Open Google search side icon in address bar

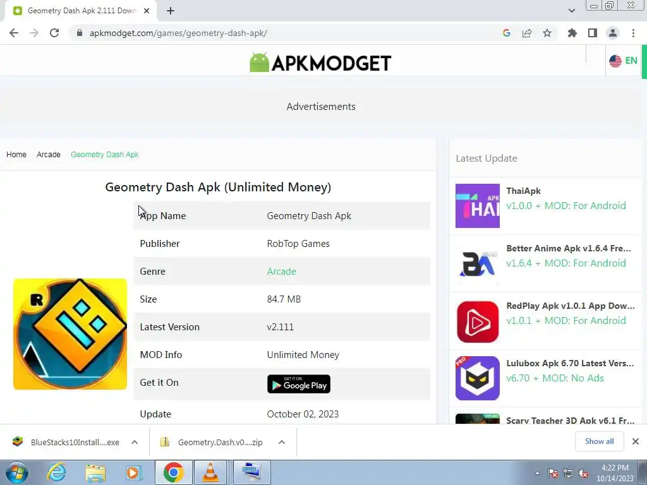point(506,33)
